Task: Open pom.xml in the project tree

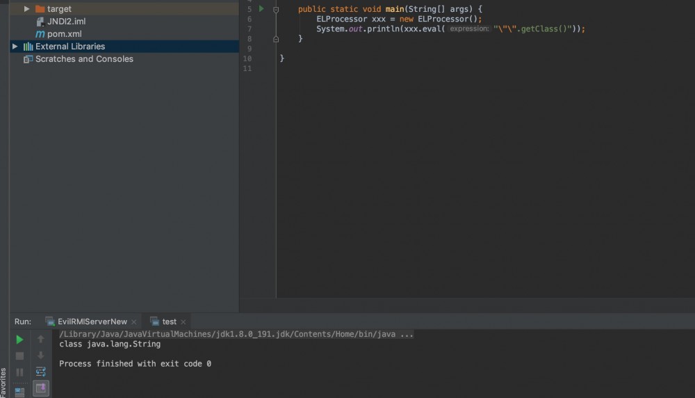Action: pos(64,33)
